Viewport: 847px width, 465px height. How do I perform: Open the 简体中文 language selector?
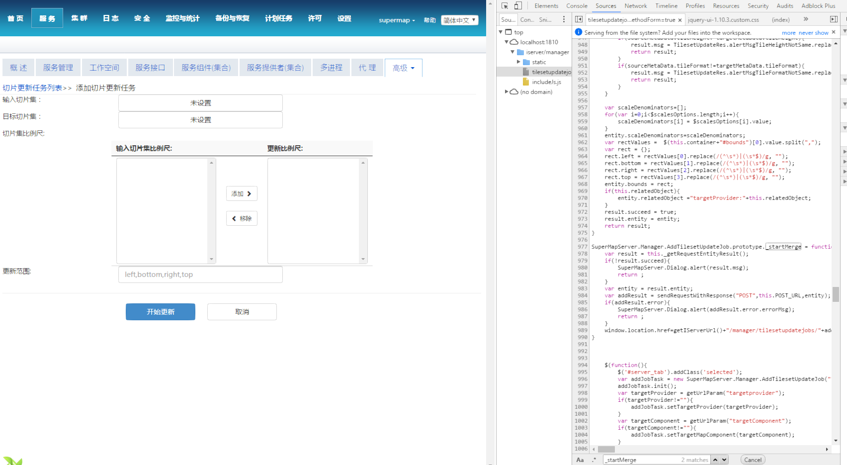[460, 20]
